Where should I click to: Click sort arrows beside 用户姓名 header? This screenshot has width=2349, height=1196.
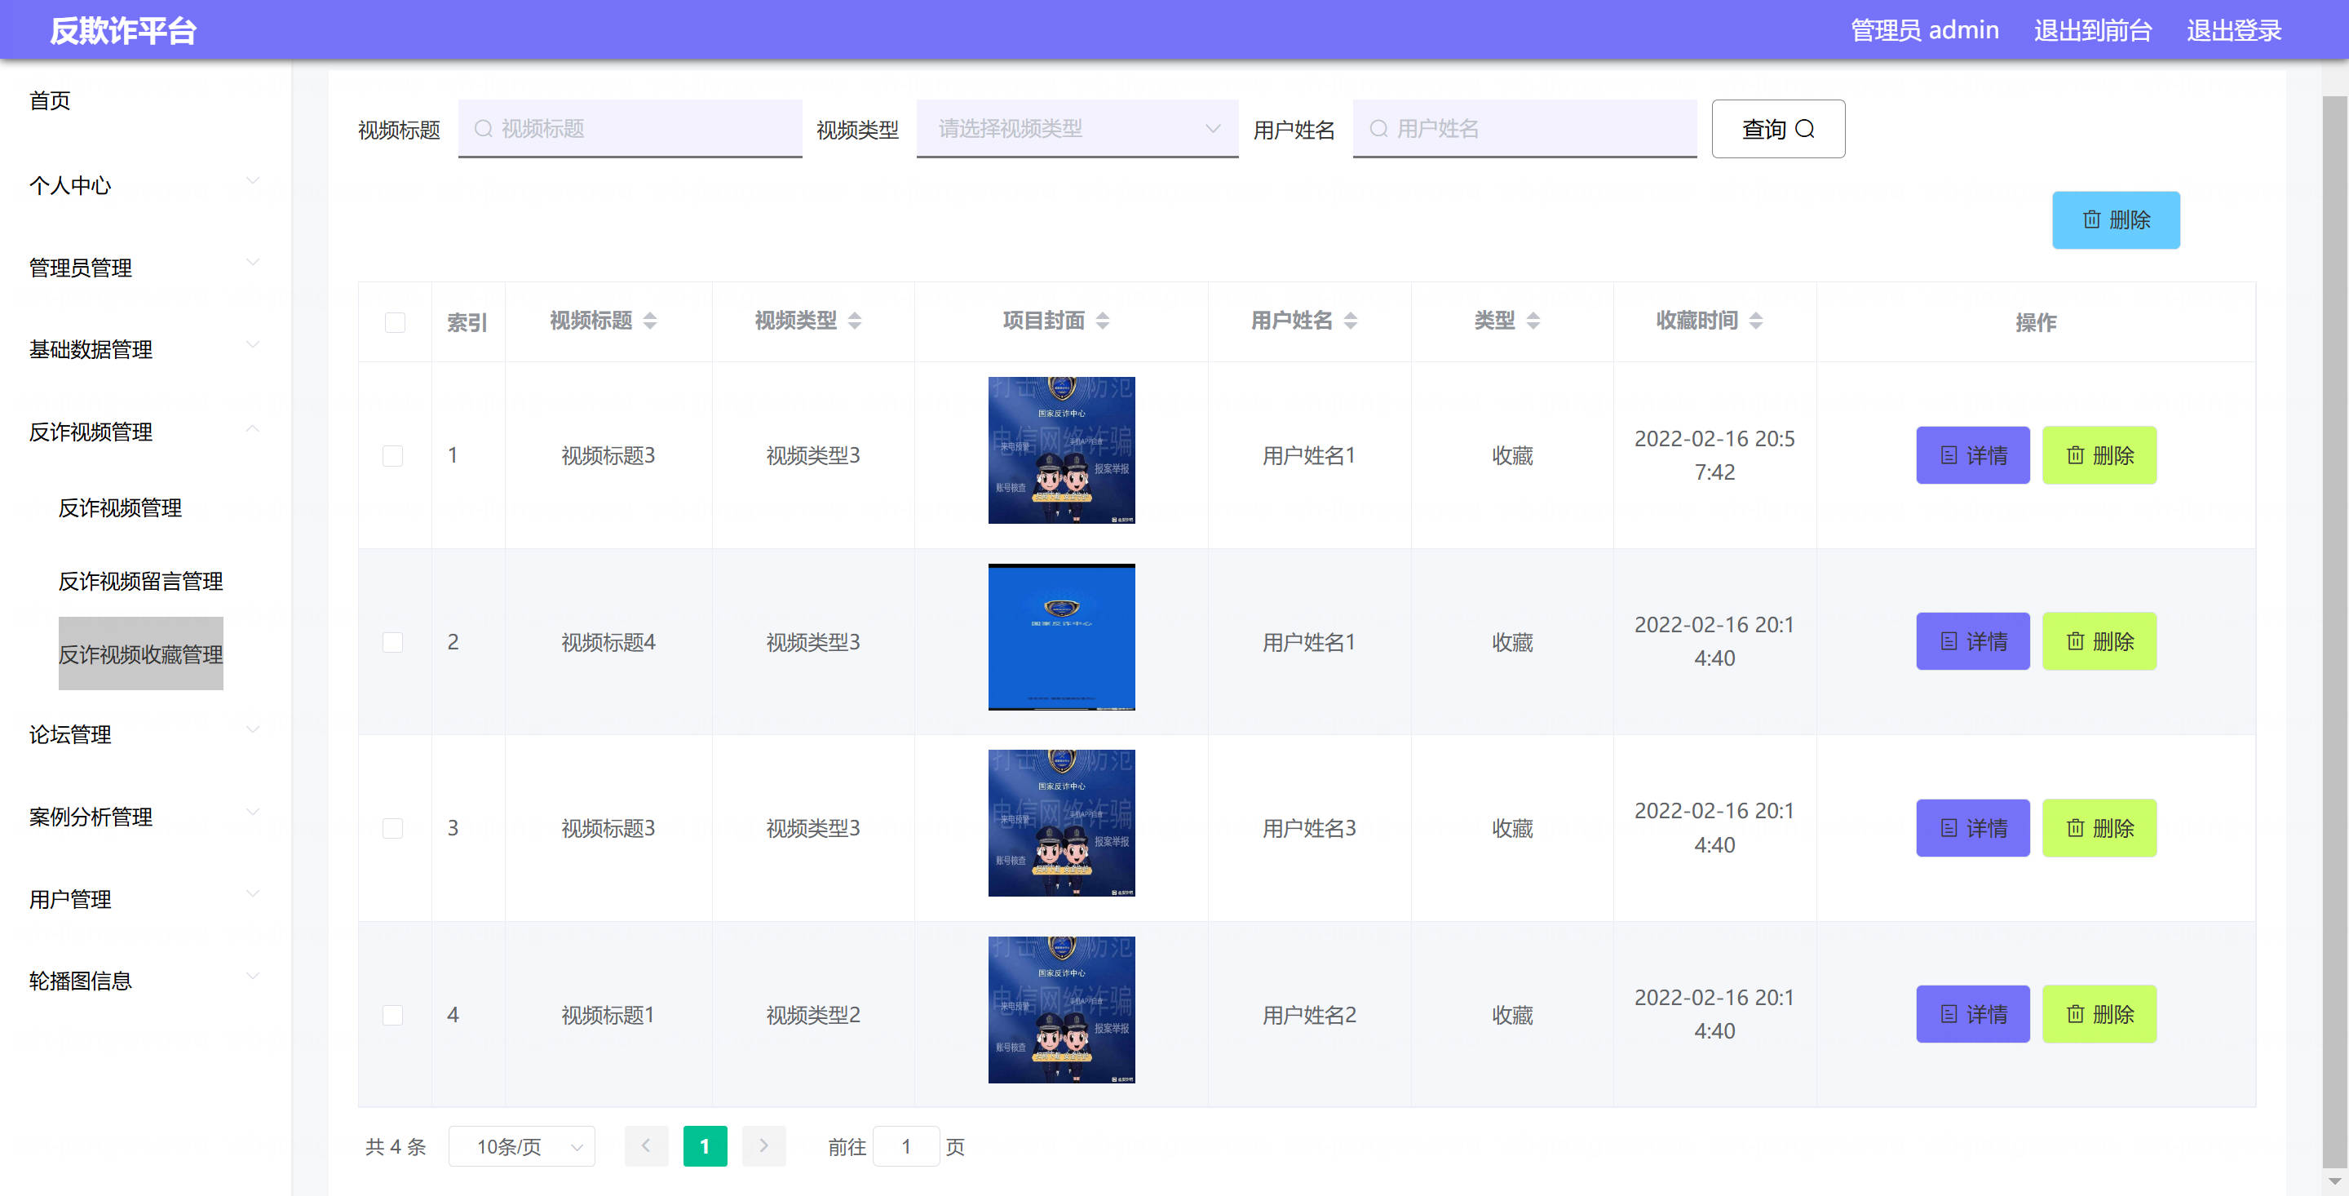point(1351,320)
